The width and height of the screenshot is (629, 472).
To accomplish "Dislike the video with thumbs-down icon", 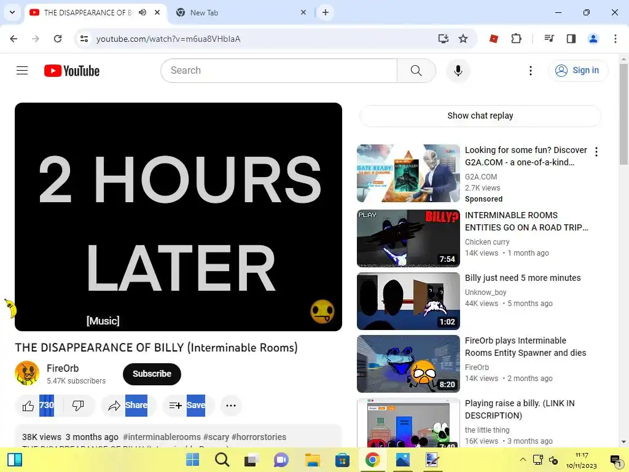I will (x=78, y=406).
